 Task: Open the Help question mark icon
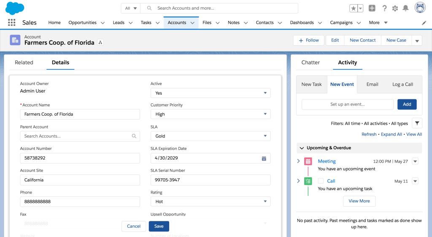384,8
